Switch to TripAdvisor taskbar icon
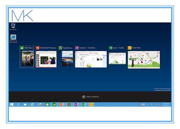 (x=69, y=104)
